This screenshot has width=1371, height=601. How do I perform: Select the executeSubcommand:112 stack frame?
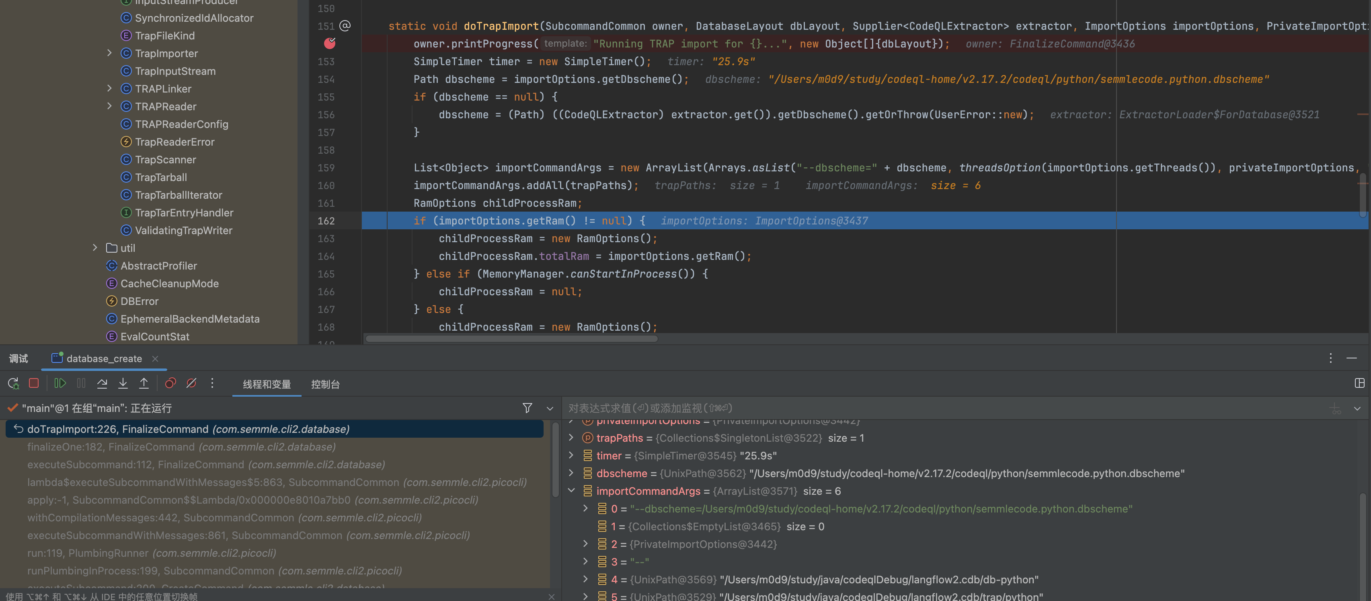[275, 464]
